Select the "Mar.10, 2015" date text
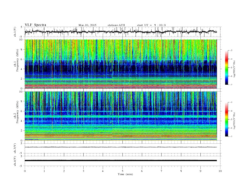The width and height of the screenshot is (248, 192). click(87, 25)
